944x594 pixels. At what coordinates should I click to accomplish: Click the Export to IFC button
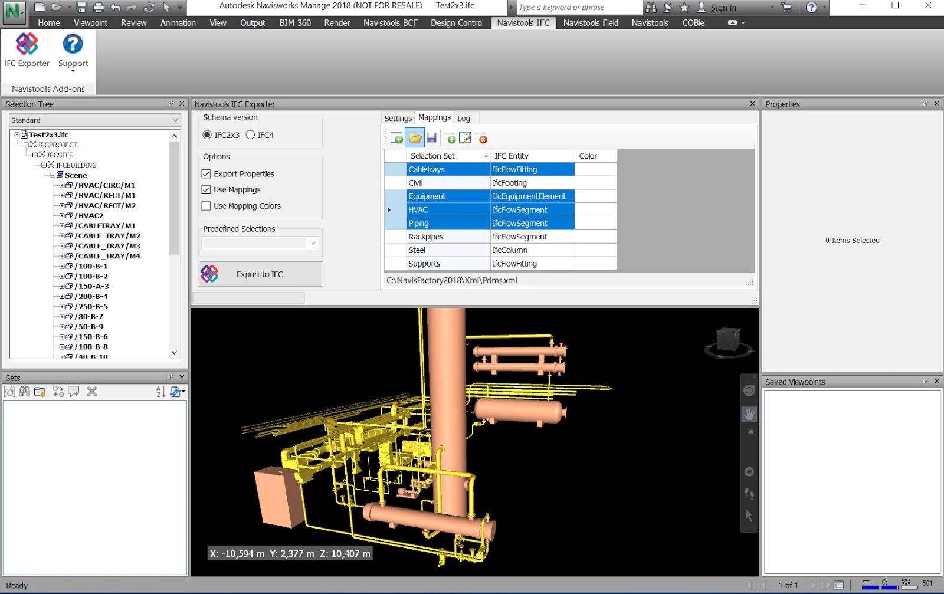pyautogui.click(x=260, y=274)
